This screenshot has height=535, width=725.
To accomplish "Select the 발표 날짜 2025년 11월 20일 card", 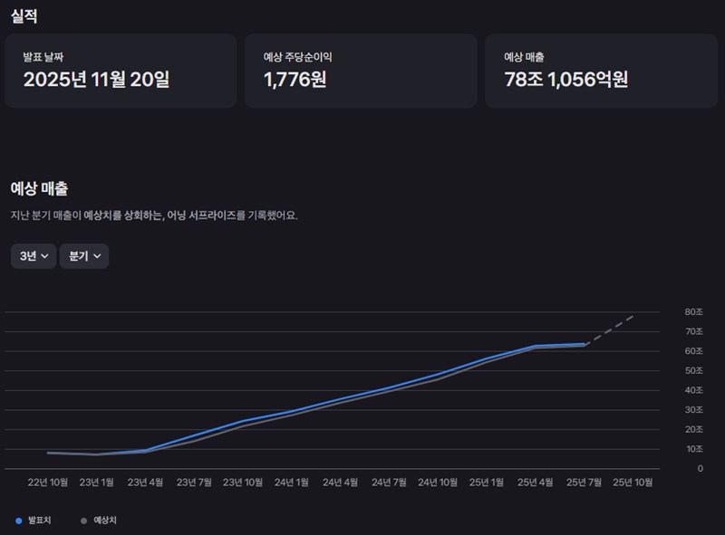I will coord(121,71).
